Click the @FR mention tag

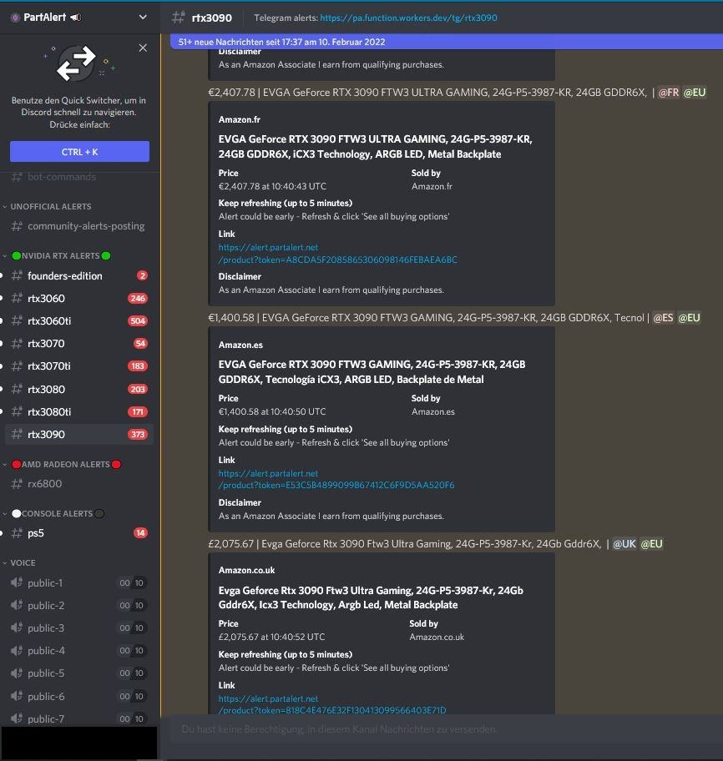(669, 93)
